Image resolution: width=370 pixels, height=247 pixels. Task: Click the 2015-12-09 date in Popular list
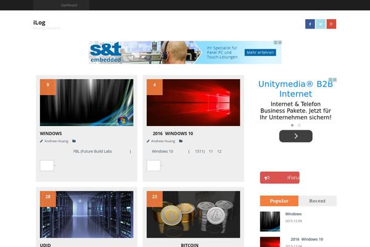coord(294,221)
